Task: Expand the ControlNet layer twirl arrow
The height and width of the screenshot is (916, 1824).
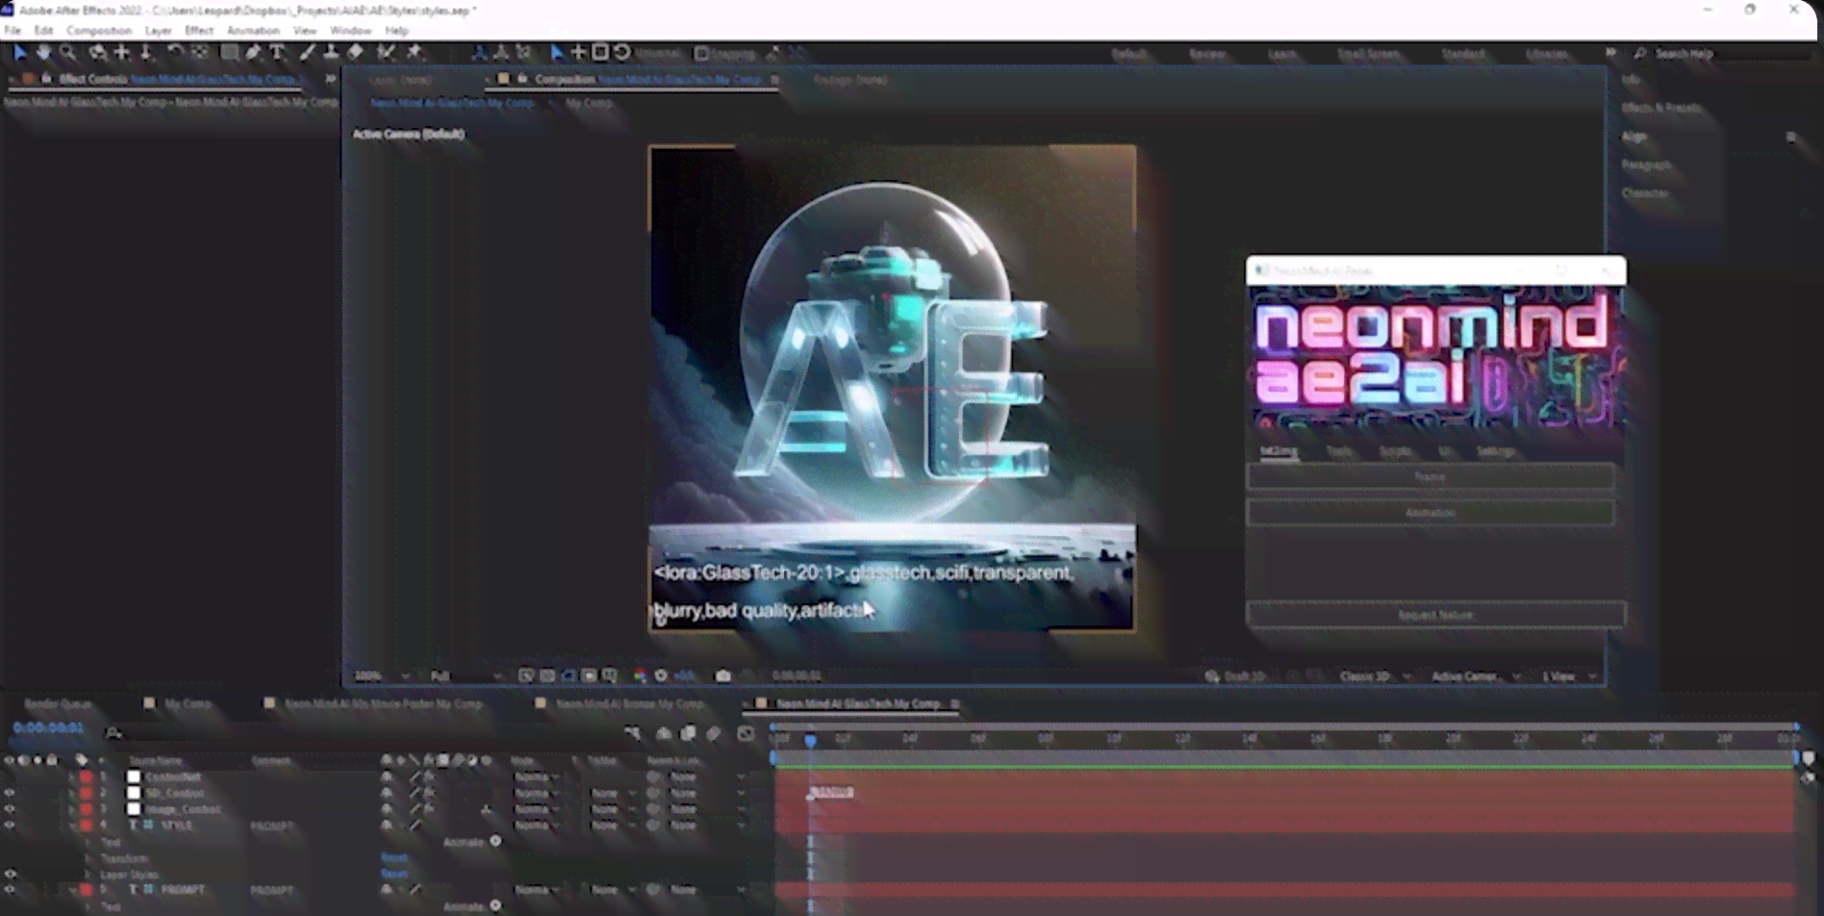Action: click(71, 777)
